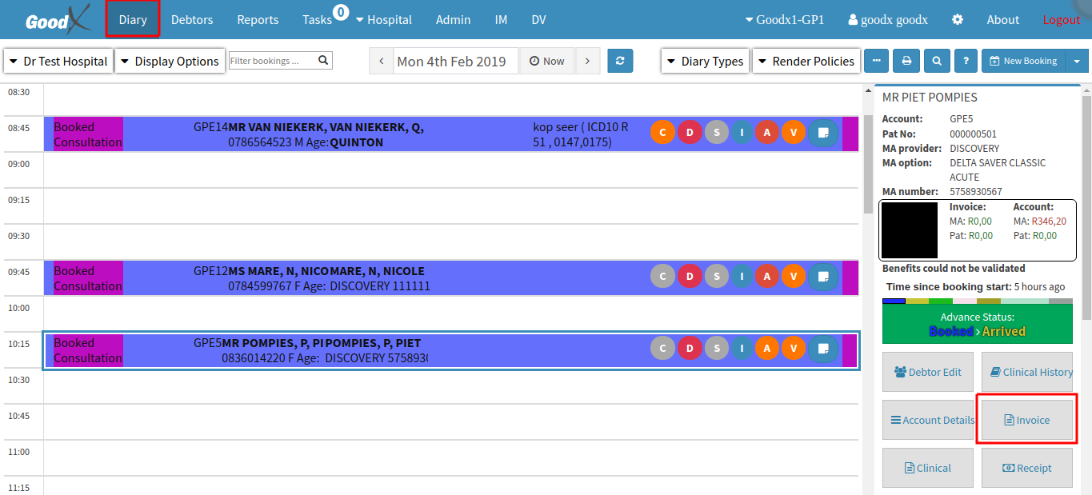Viewport: 1092px width, 495px height.
Task: Click the S icon on Piet Pompies booking
Action: (716, 348)
